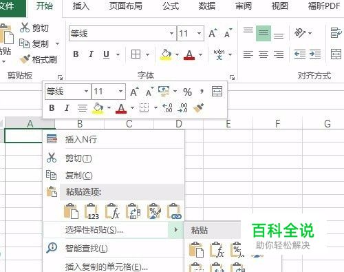Click the Cut icon in the ribbon clipboard group
This screenshot has height=272, width=344.
(x=25, y=28)
